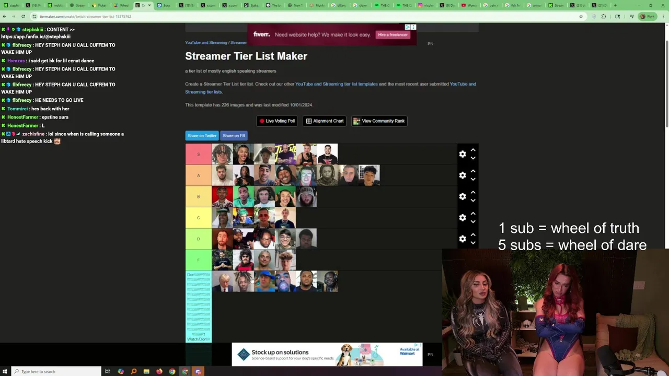Open Task View on taskbar

tap(107, 371)
